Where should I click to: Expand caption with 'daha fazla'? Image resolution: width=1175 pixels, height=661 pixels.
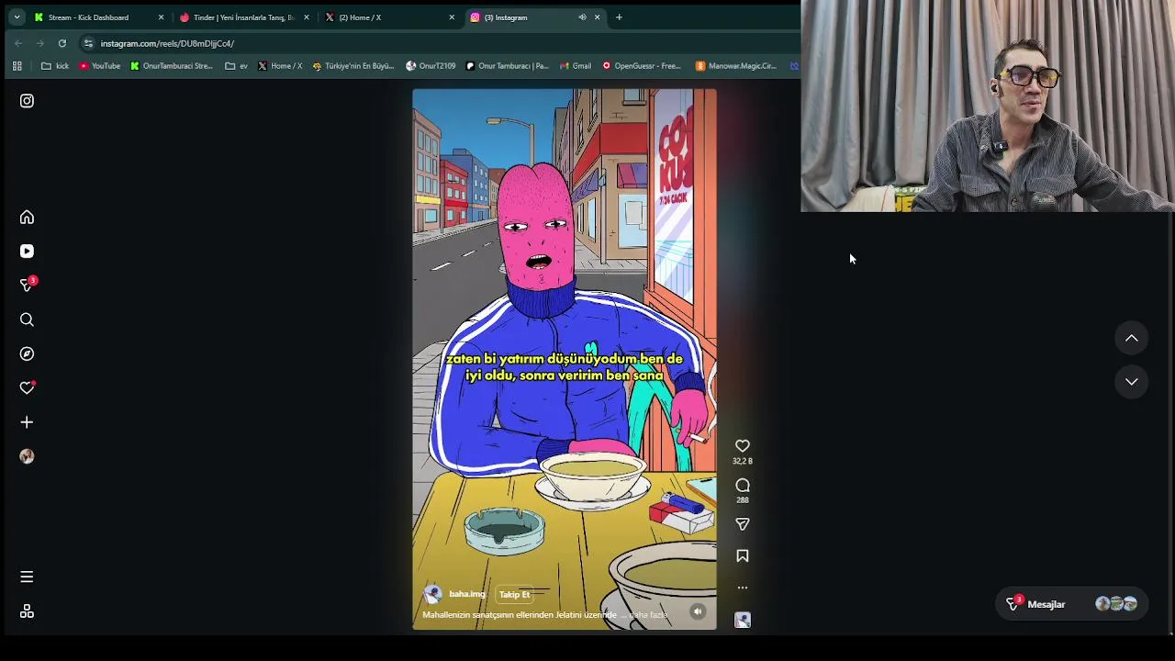pos(648,615)
